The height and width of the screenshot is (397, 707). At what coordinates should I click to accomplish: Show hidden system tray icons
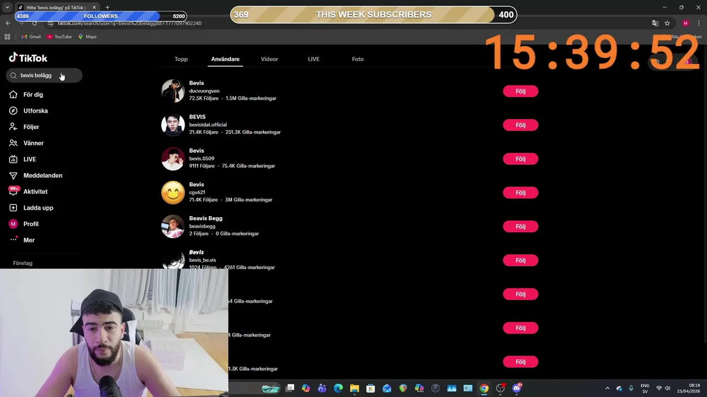(x=607, y=388)
